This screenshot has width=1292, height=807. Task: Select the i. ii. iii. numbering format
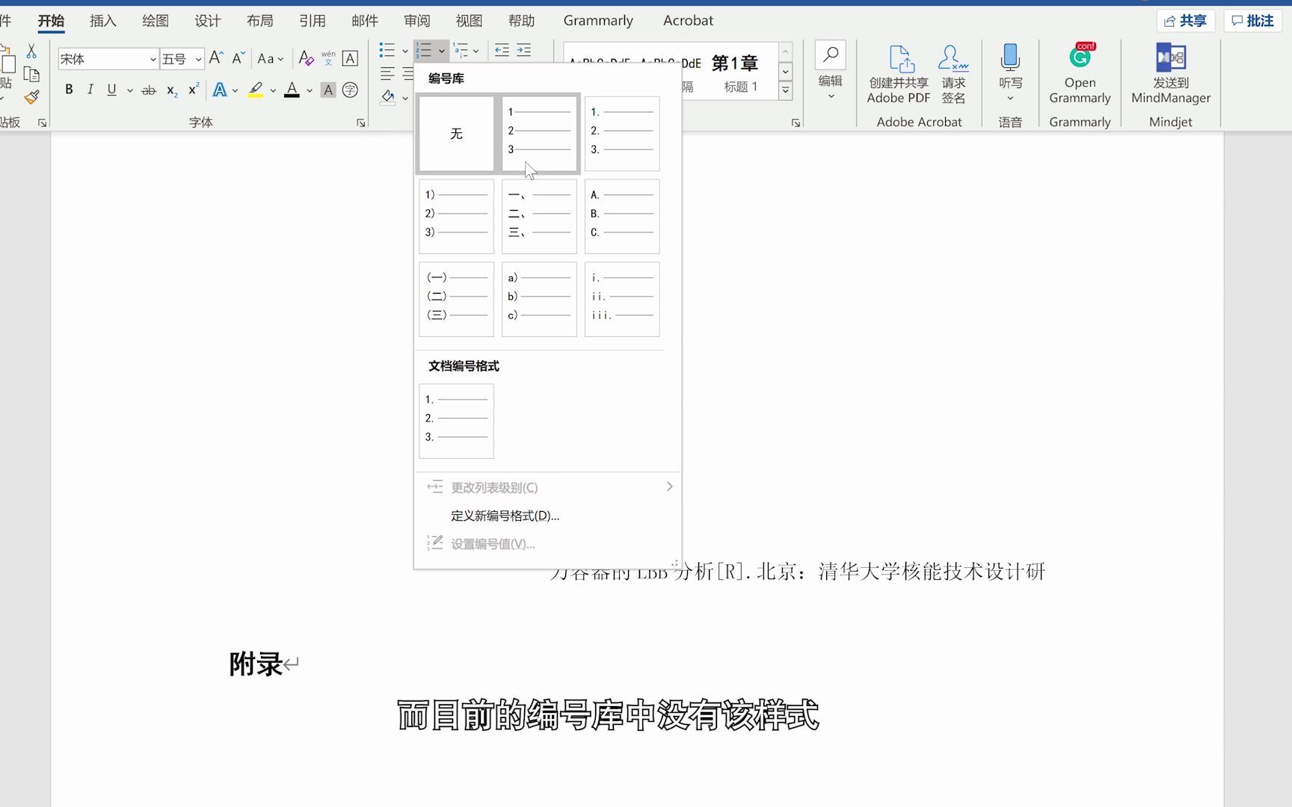pos(622,299)
